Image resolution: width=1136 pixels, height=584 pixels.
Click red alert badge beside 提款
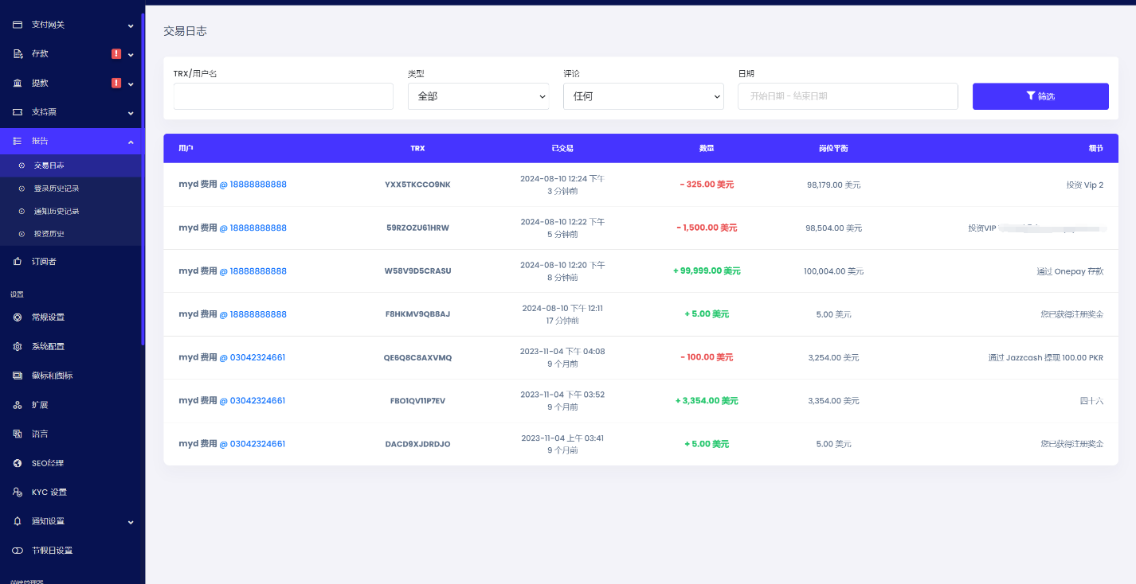pos(116,83)
